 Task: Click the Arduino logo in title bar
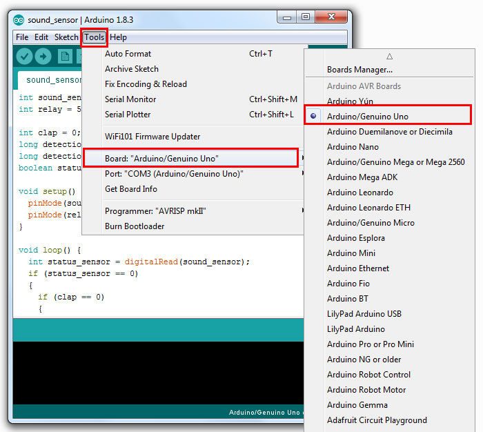click(19, 20)
